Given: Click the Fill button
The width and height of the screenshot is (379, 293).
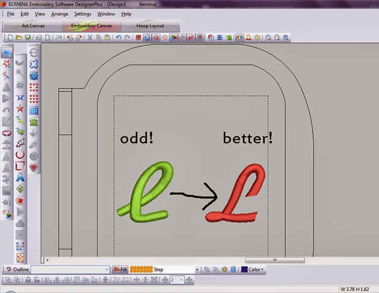Looking at the screenshot, I should 120,269.
